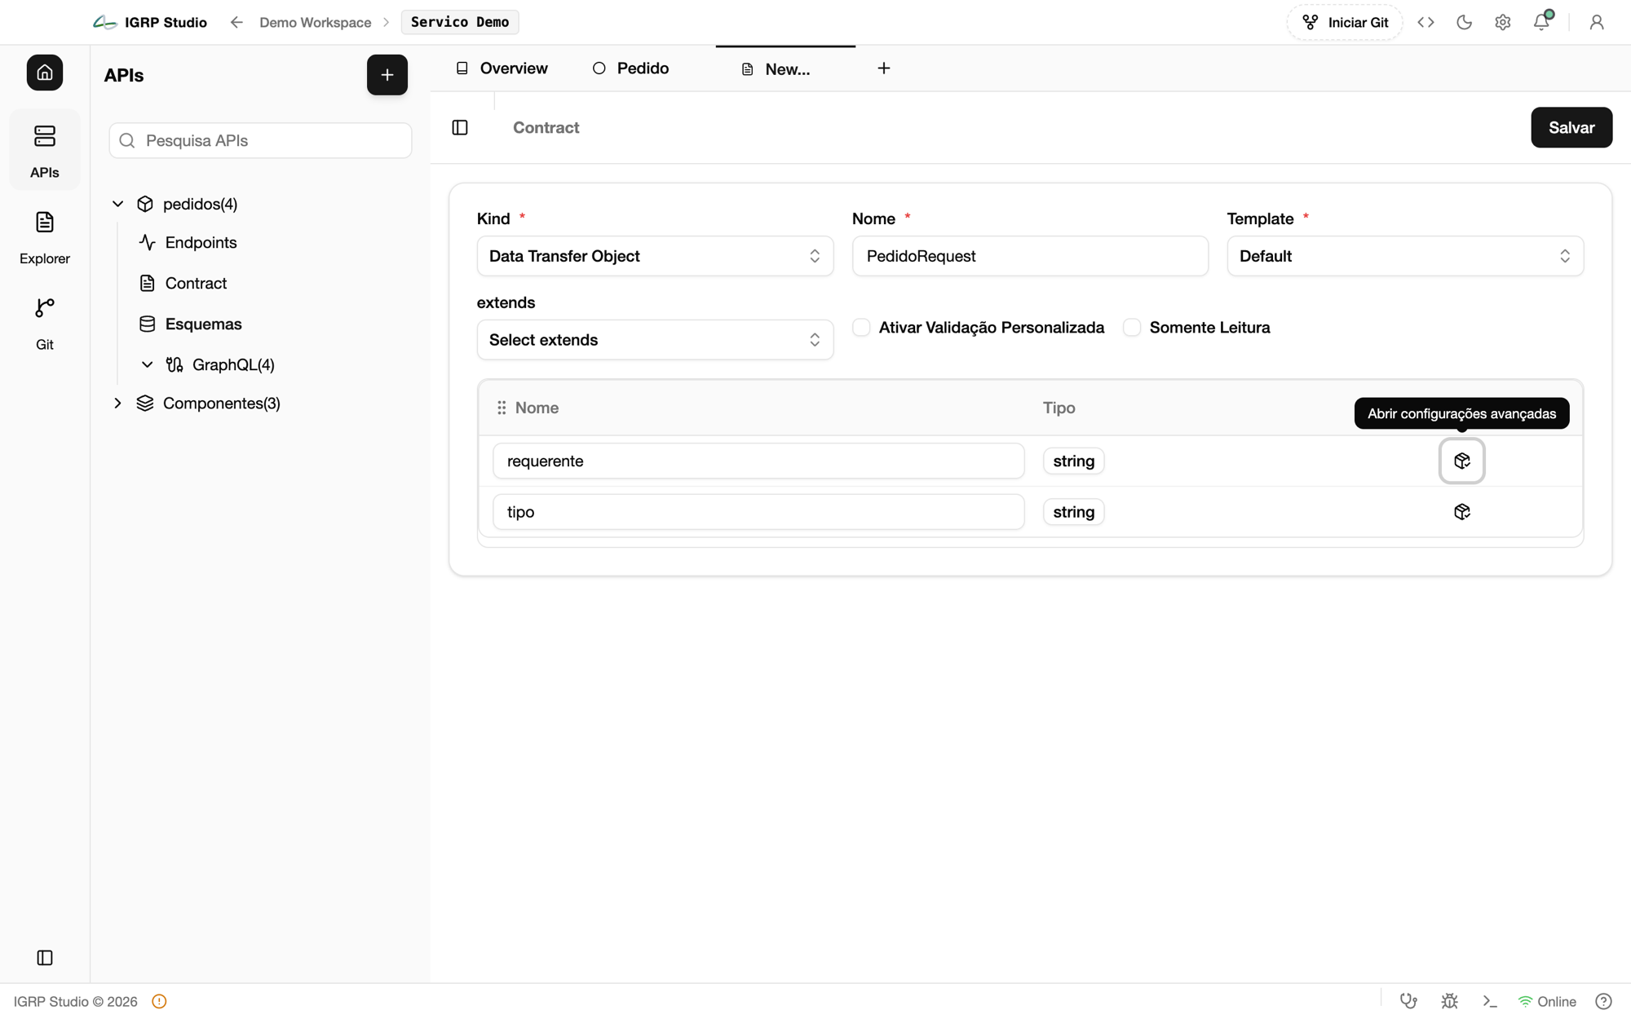Open the code view brackets icon
The image size is (1631, 1019).
pyautogui.click(x=1425, y=22)
